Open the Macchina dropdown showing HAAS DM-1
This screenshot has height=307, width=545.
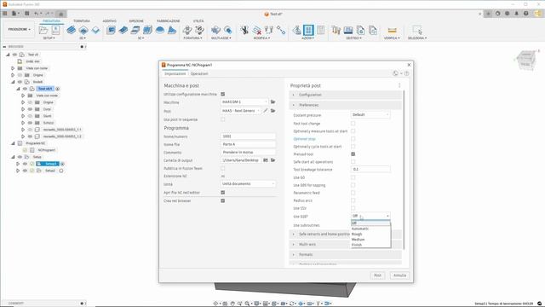[245, 102]
